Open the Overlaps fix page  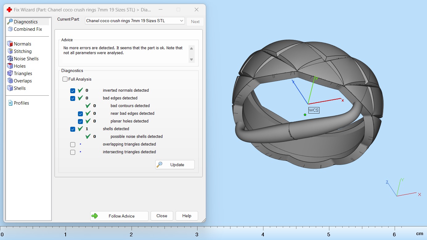click(23, 81)
